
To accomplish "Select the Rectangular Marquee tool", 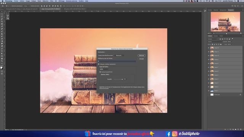I will [2, 14].
